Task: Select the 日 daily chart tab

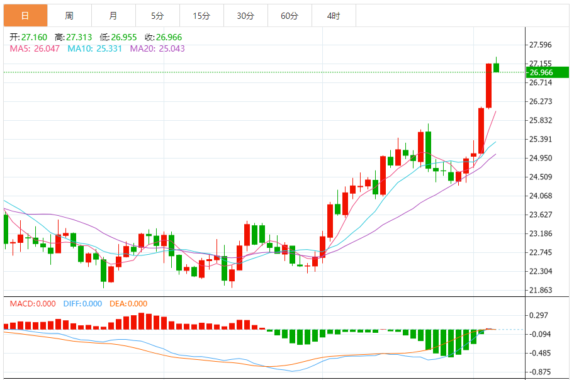Action: [x=25, y=16]
